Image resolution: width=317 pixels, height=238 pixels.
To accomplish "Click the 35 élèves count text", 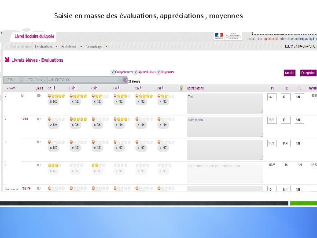I will tap(134, 82).
